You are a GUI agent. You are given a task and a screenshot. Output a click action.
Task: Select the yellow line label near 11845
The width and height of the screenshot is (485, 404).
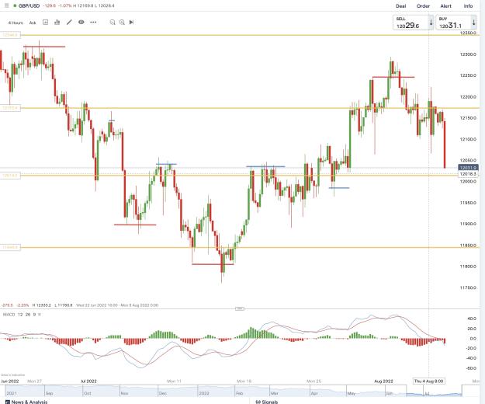10,247
